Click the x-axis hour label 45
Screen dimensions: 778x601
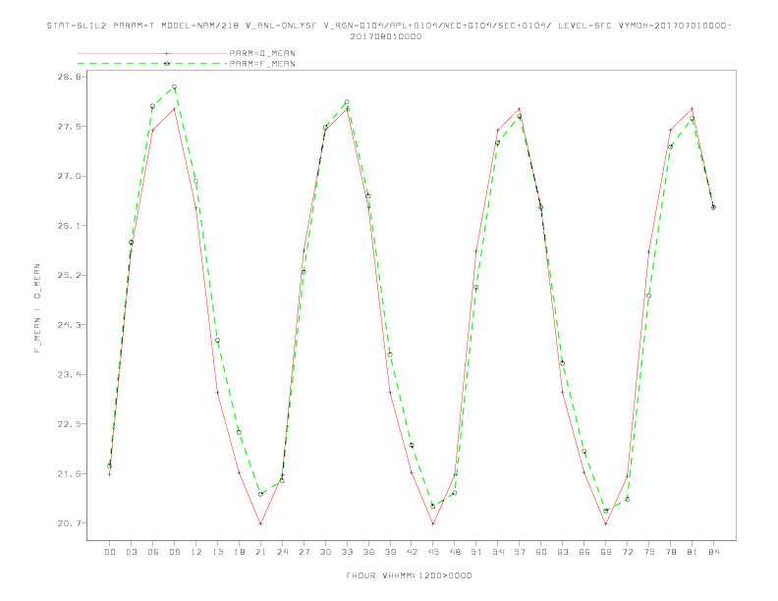(433, 552)
